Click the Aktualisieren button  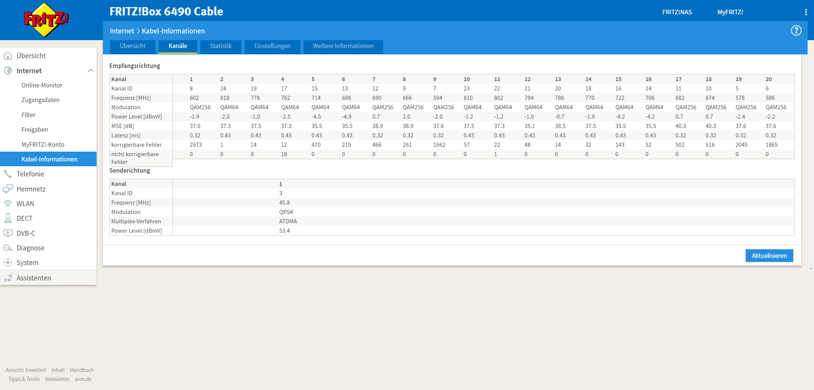769,256
